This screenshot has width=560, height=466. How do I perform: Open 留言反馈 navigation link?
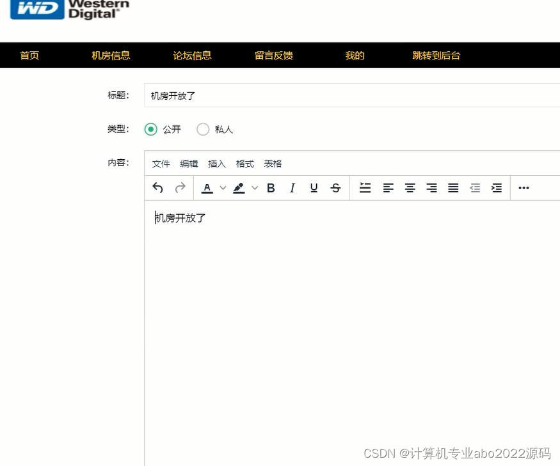[x=273, y=56]
